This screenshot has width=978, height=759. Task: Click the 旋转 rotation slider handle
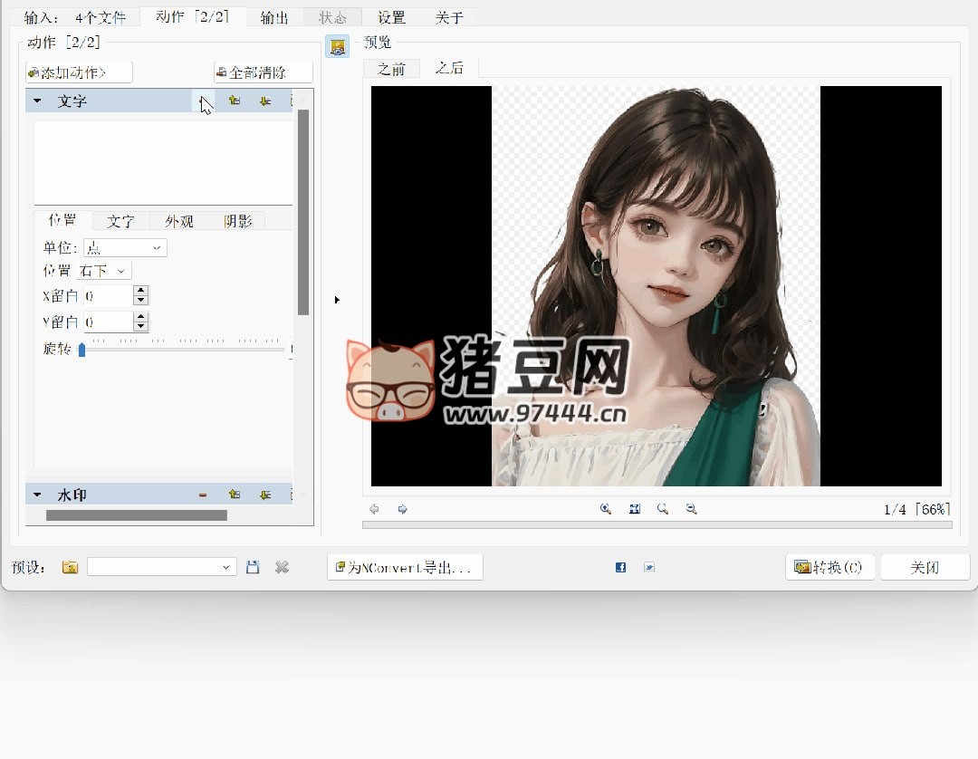[81, 350]
